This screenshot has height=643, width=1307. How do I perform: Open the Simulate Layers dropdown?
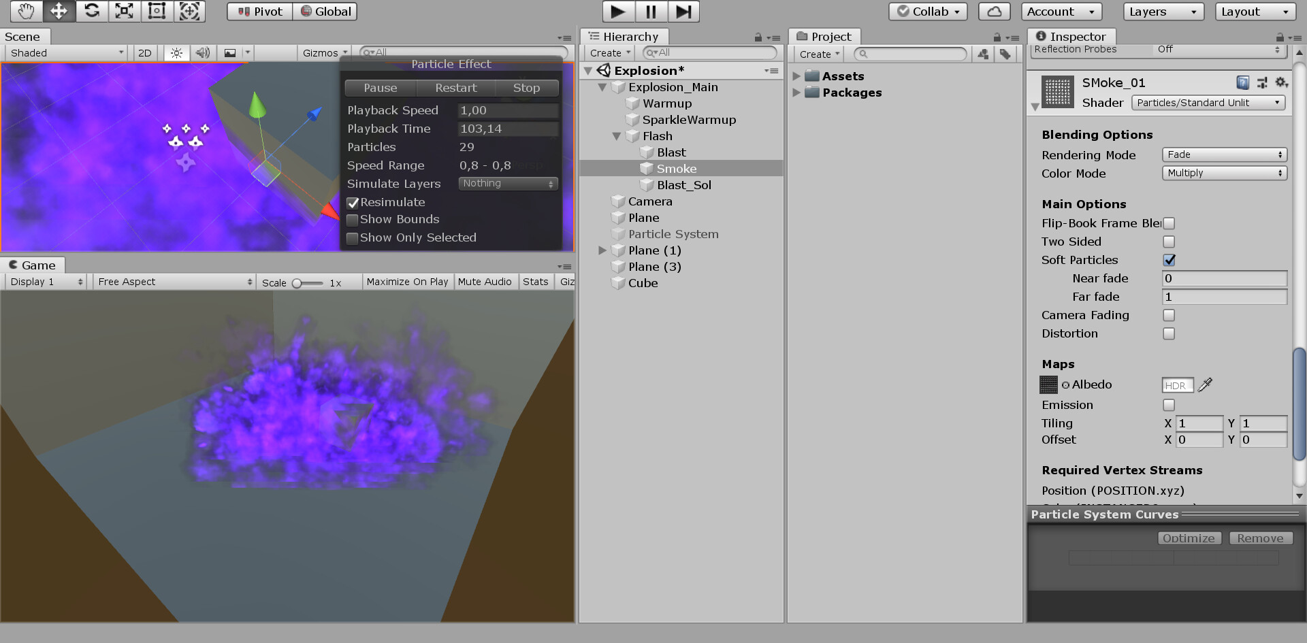tap(508, 183)
